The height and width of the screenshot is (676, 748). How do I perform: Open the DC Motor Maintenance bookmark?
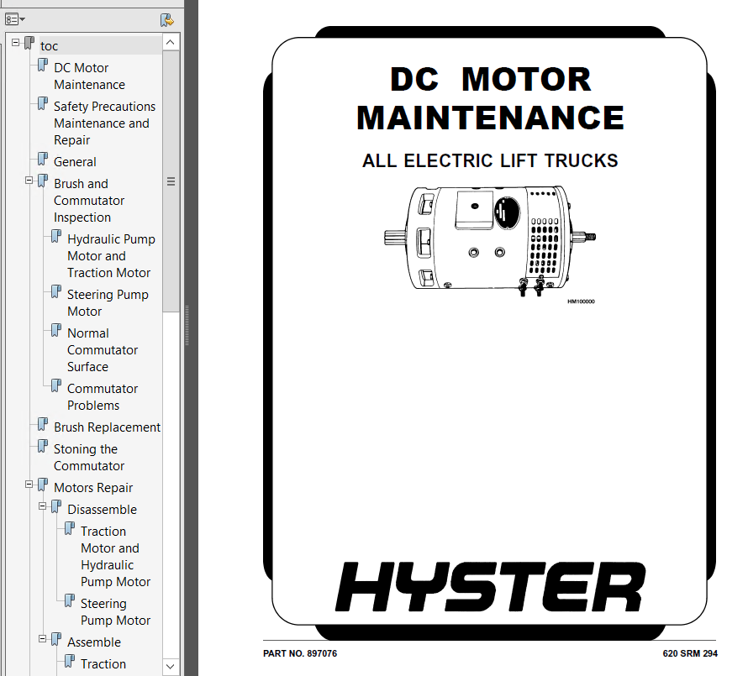90,76
